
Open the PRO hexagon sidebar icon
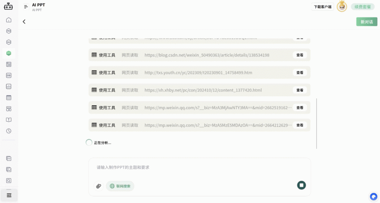(9, 31)
